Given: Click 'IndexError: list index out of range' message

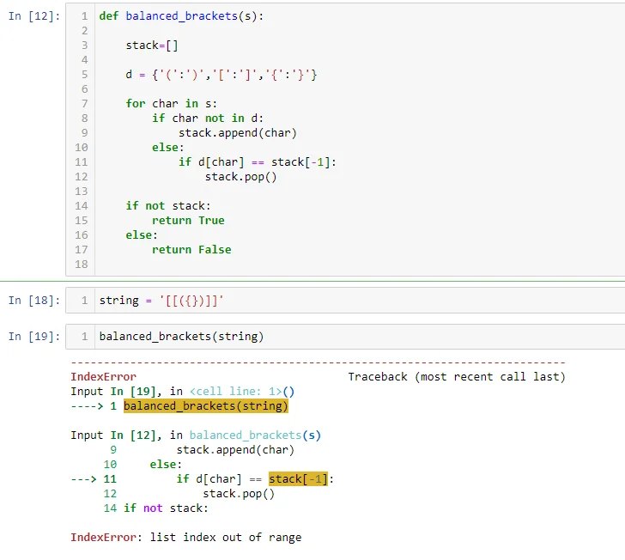Looking at the screenshot, I should click(x=186, y=538).
